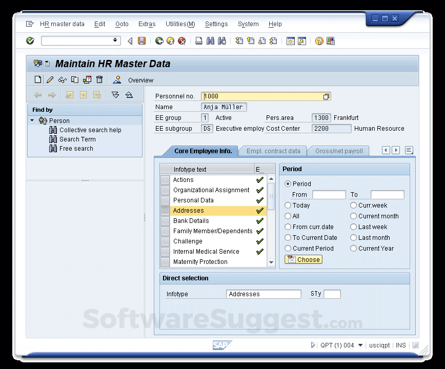Open the Utilities(M) menu
The height and width of the screenshot is (369, 445).
(180, 24)
